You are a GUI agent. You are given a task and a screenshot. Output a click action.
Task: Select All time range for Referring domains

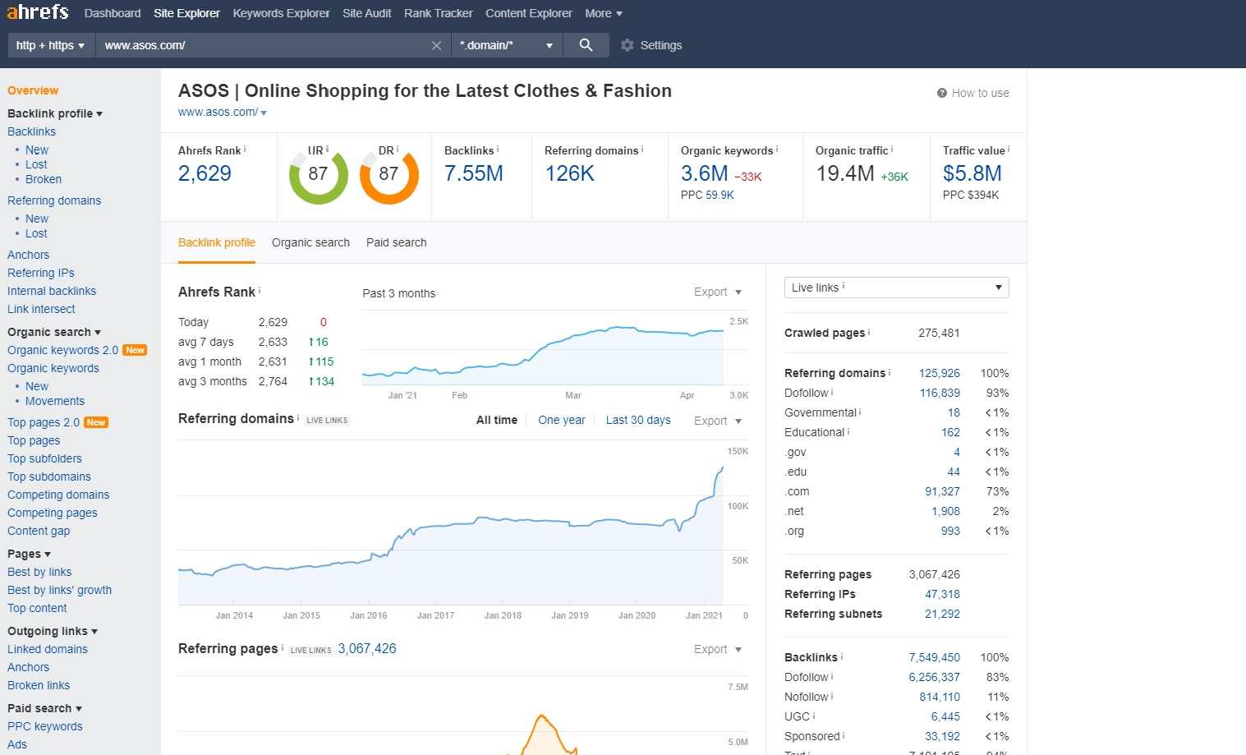coord(497,420)
